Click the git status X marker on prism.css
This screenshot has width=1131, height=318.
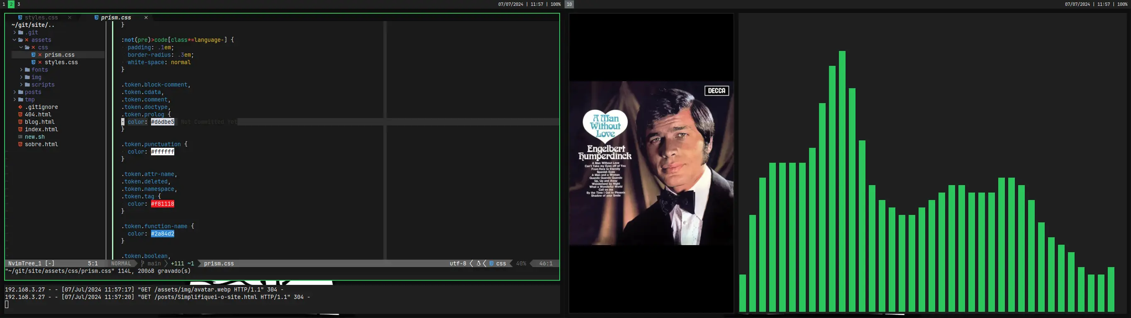[40, 55]
